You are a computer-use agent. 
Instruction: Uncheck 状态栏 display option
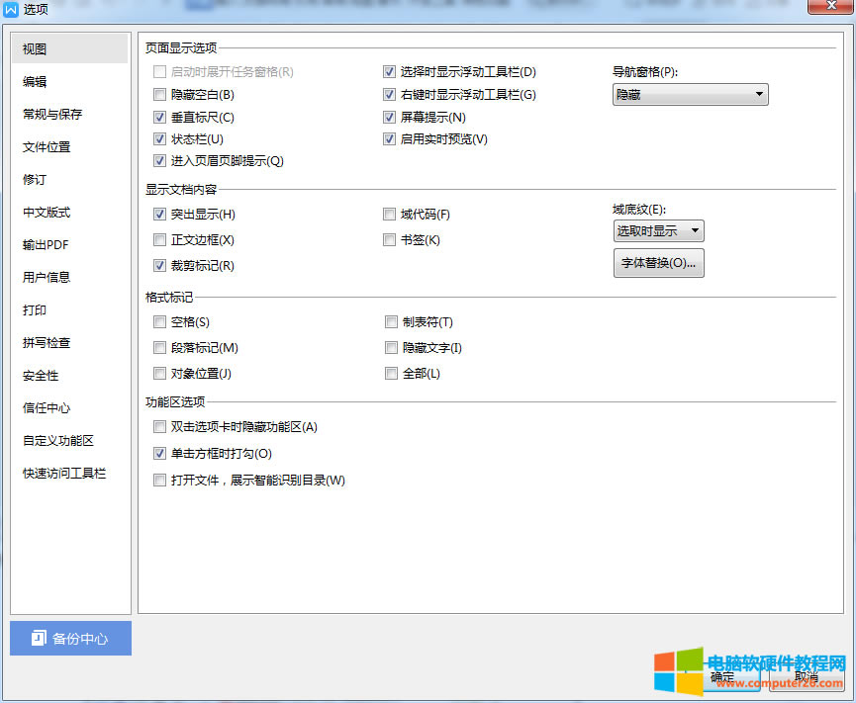(x=159, y=139)
